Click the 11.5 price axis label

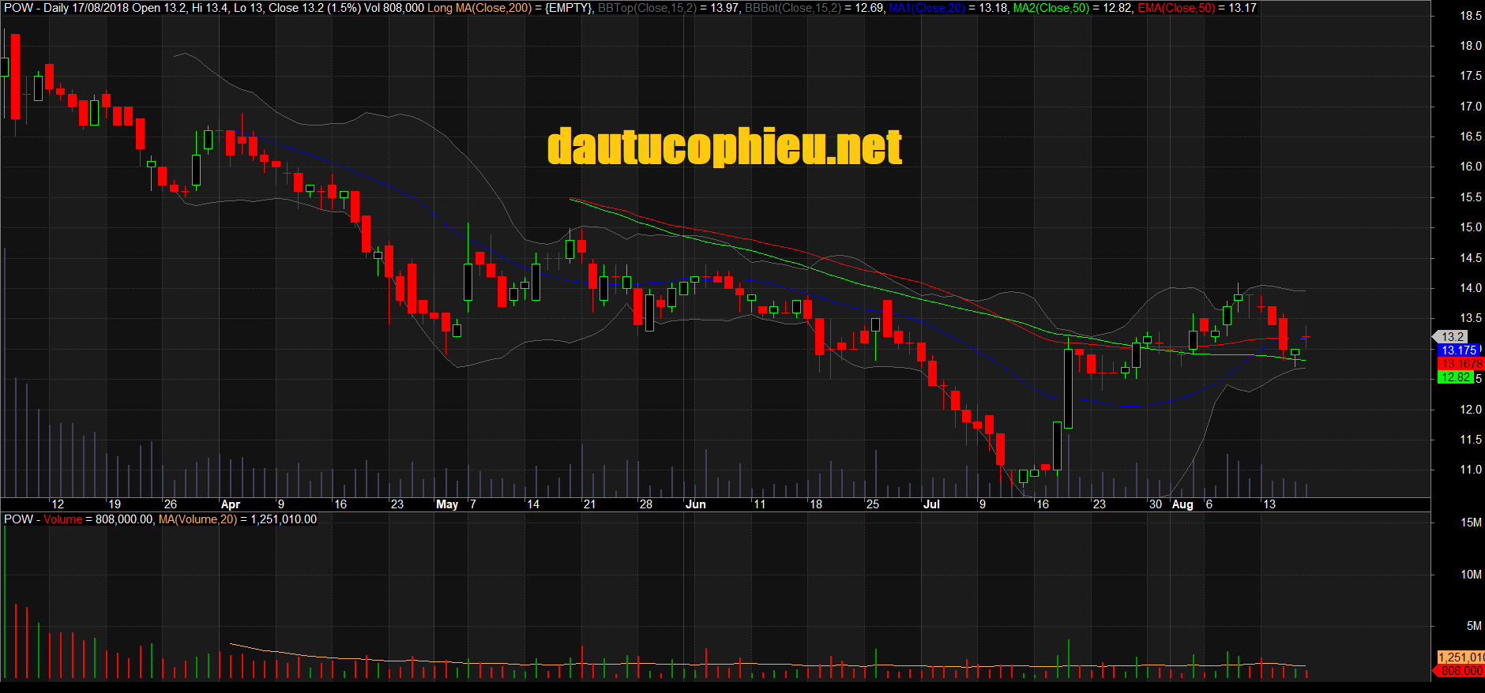(1471, 440)
